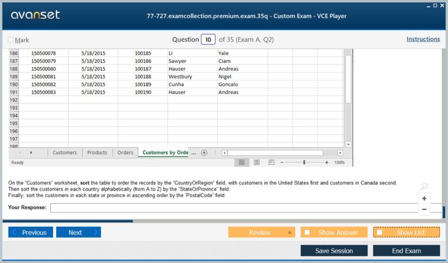Switch to Normal view icon in status bar
Screen dimensions: 448x263
[242, 163]
